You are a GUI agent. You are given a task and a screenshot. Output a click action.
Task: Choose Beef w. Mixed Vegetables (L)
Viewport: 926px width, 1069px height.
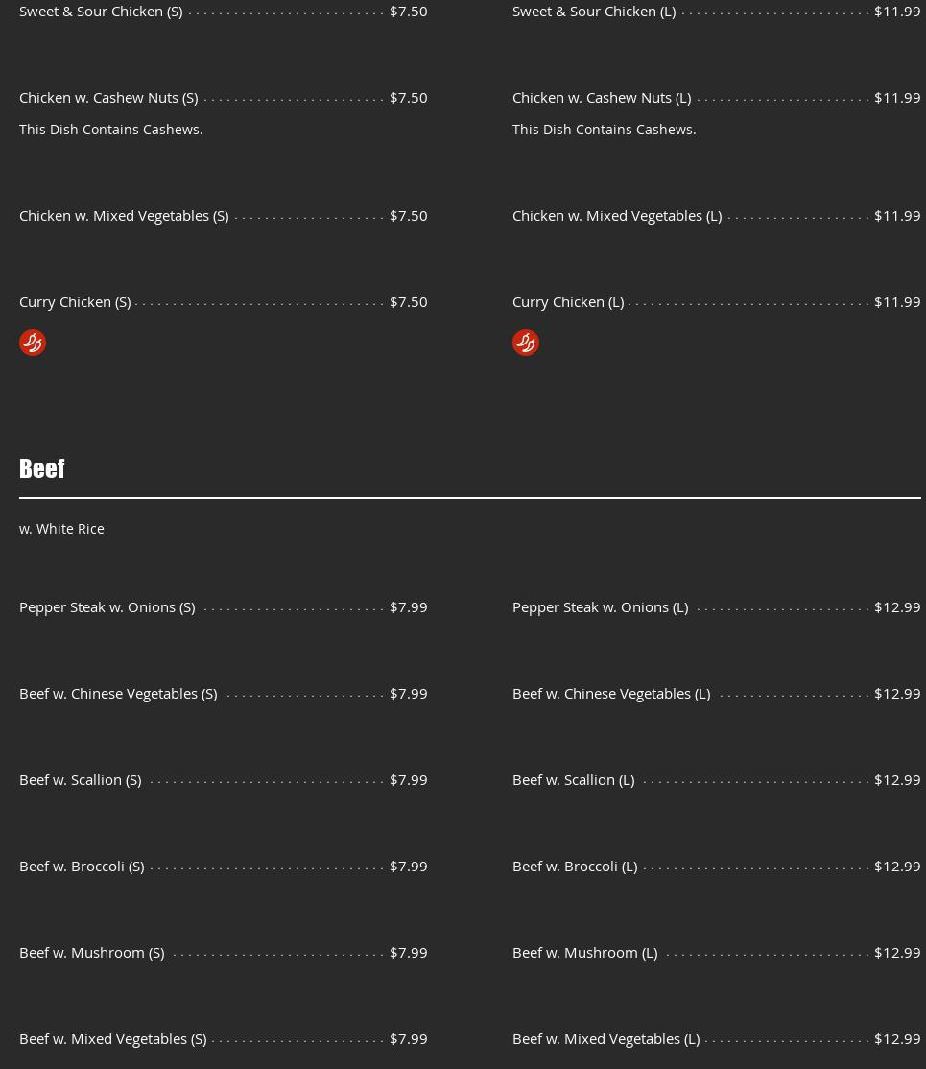click(x=605, y=1039)
